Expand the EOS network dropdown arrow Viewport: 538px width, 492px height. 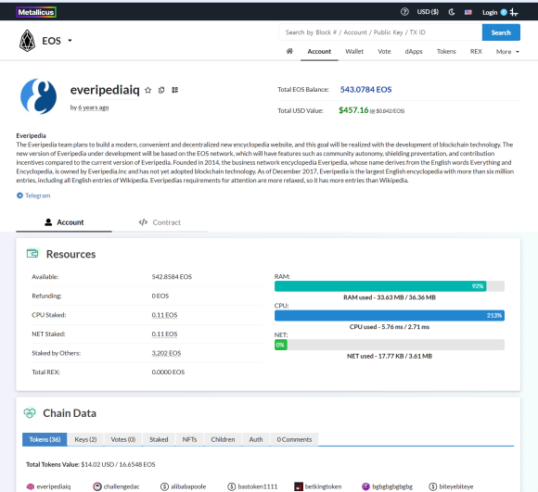[70, 41]
